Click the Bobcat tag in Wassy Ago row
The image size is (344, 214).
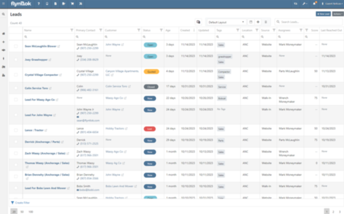point(222,98)
